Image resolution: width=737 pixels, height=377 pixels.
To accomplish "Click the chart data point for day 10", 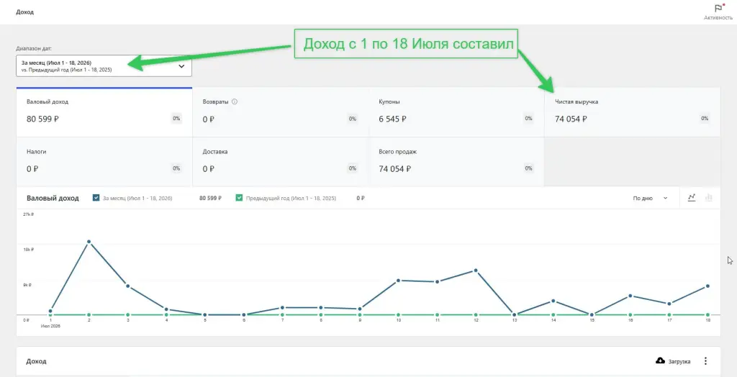I will click(x=398, y=281).
